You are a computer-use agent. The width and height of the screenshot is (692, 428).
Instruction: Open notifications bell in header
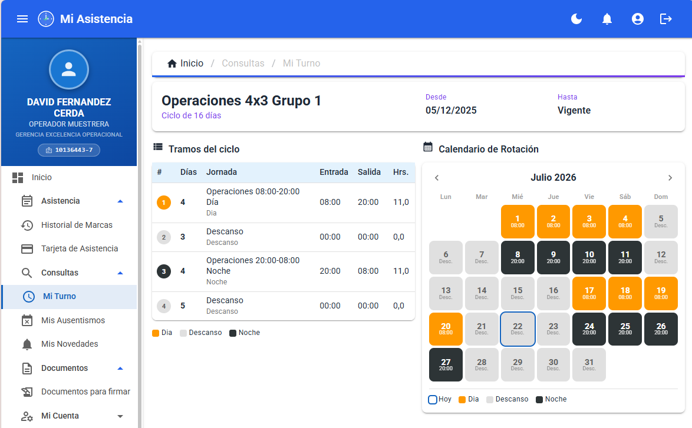(607, 19)
